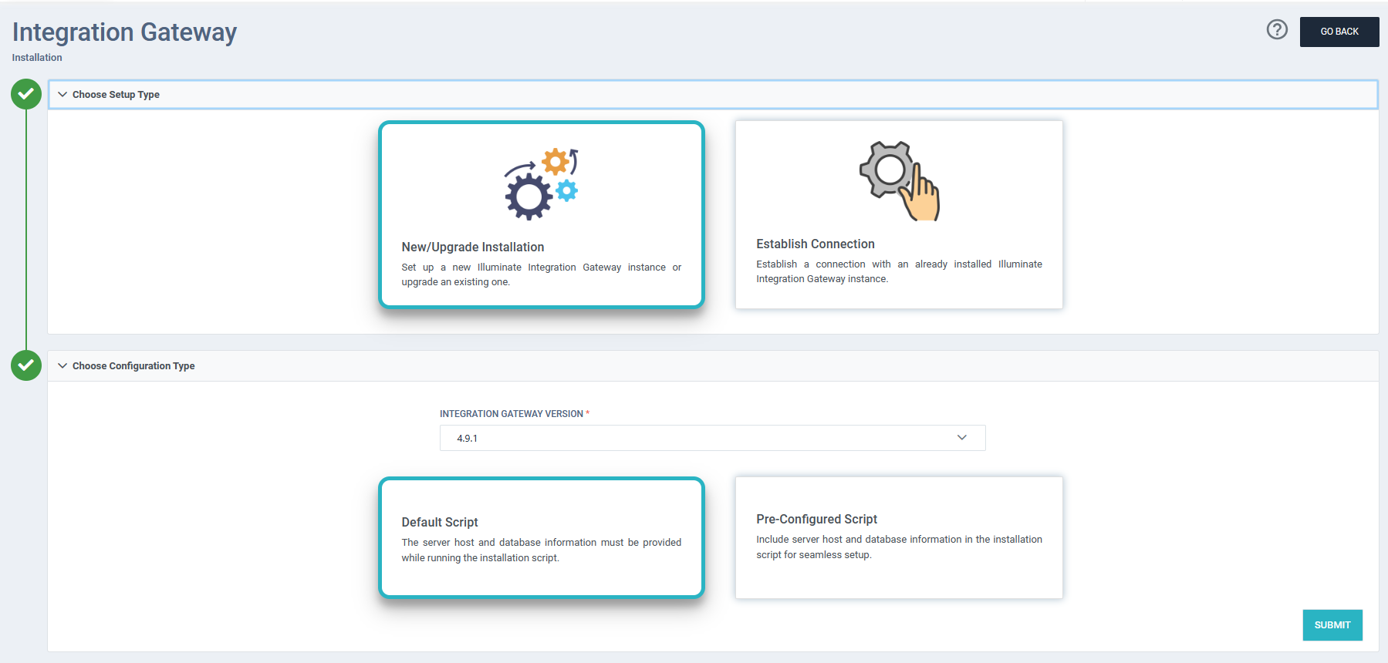The height and width of the screenshot is (663, 1388).
Task: Click the Installation subtitle text
Action: coord(37,57)
